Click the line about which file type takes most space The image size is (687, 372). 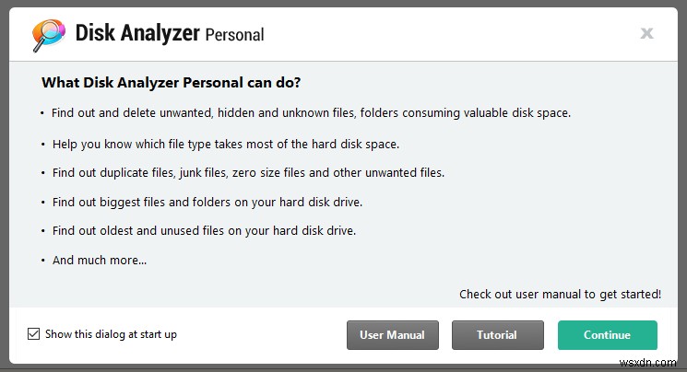[x=225, y=145]
